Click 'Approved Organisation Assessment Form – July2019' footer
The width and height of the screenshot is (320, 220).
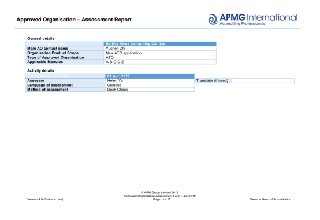tap(159, 196)
